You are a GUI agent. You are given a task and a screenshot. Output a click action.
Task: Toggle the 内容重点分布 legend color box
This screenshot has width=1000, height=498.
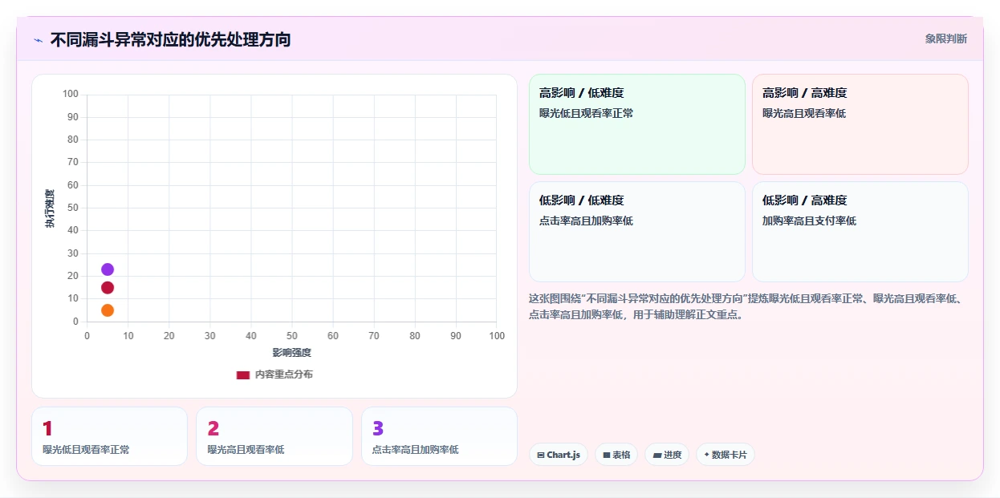coord(243,375)
